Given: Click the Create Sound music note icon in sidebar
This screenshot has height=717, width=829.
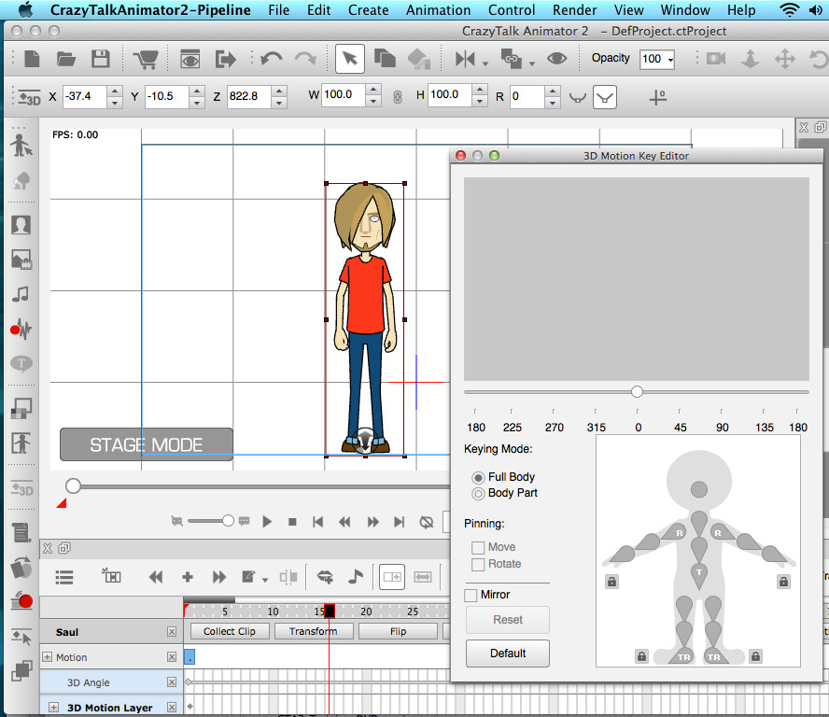Looking at the screenshot, I should 21,294.
